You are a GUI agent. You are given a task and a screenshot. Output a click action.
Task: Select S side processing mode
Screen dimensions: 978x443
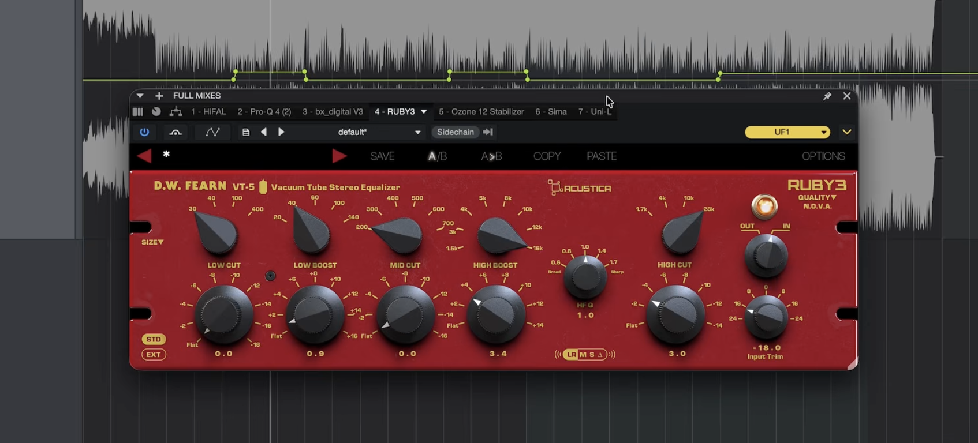[x=591, y=354]
